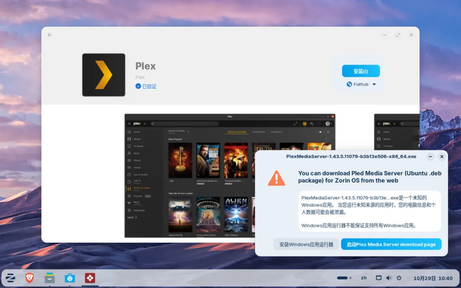The height and width of the screenshot is (288, 461).
Task: Launch the Plex Media Server download page
Action: [391, 244]
